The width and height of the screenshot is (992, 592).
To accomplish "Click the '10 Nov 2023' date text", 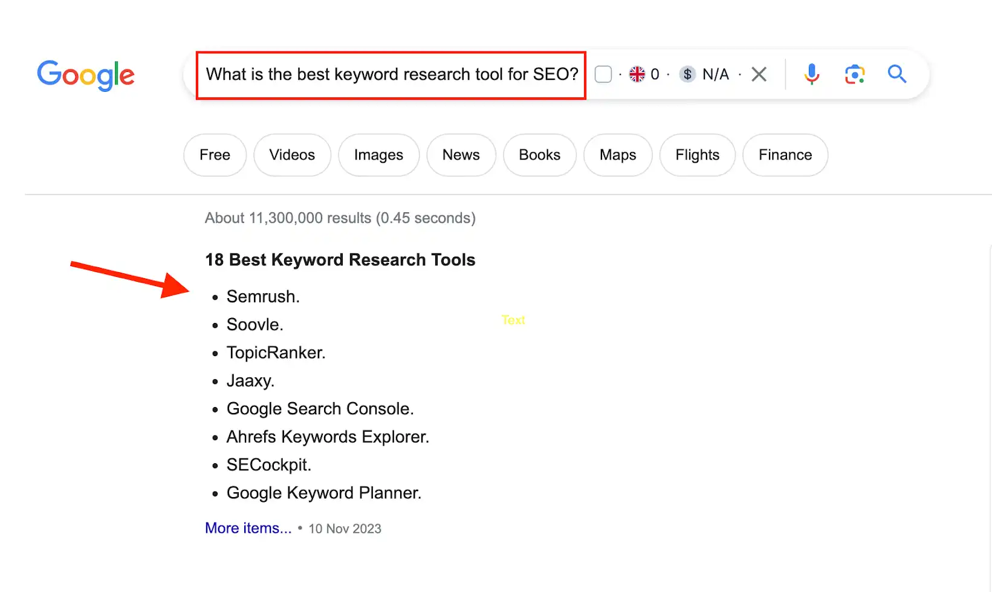I will 345,529.
